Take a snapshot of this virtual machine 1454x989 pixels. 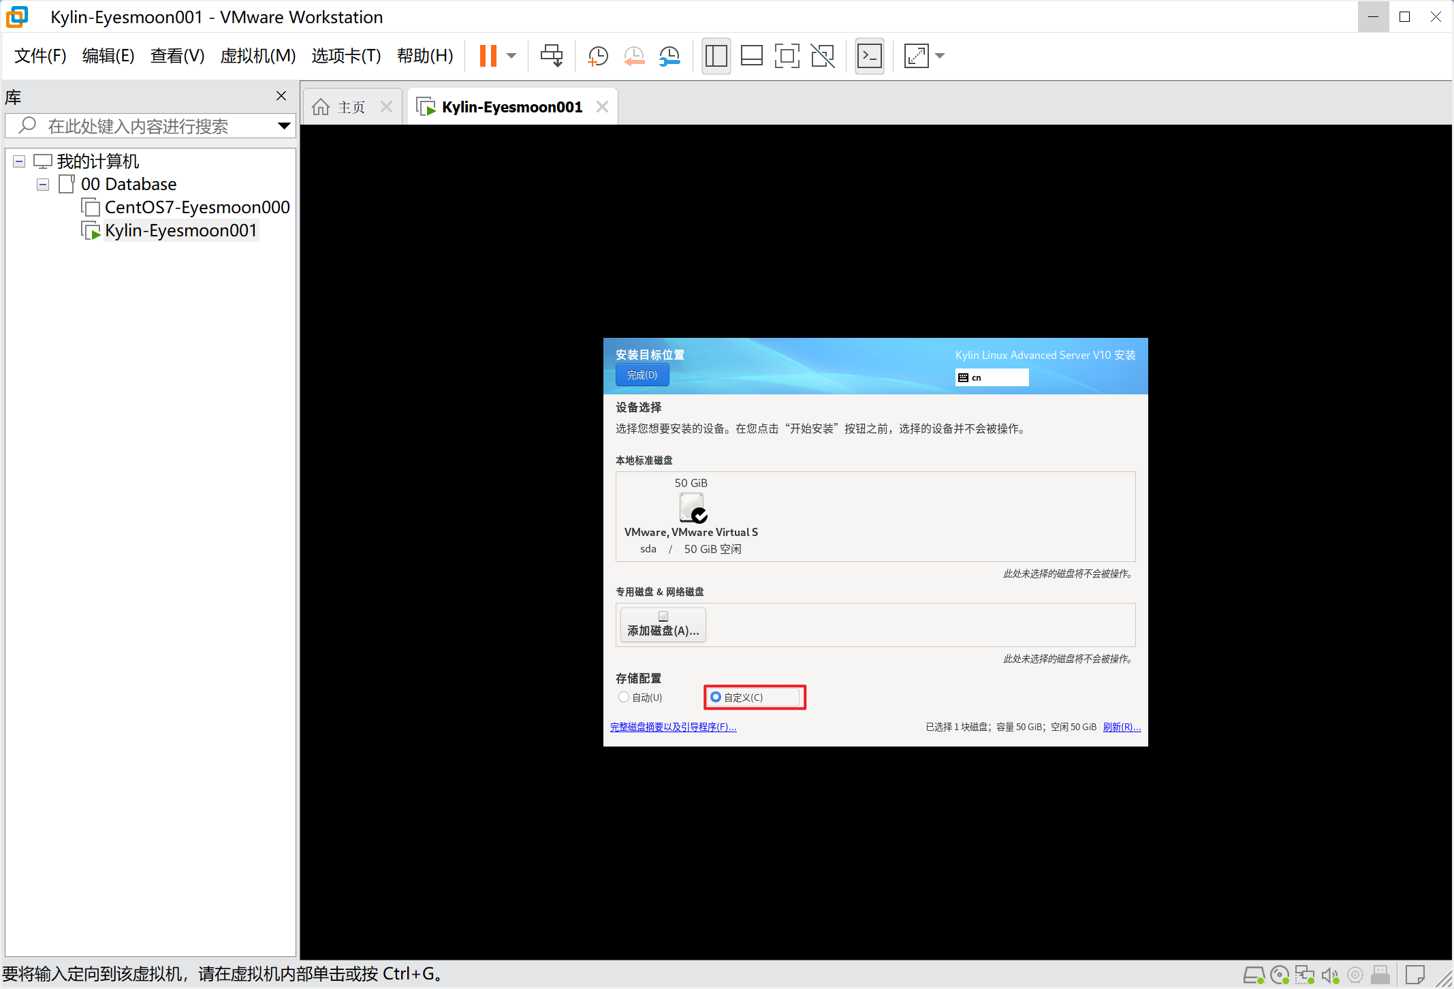click(x=597, y=56)
